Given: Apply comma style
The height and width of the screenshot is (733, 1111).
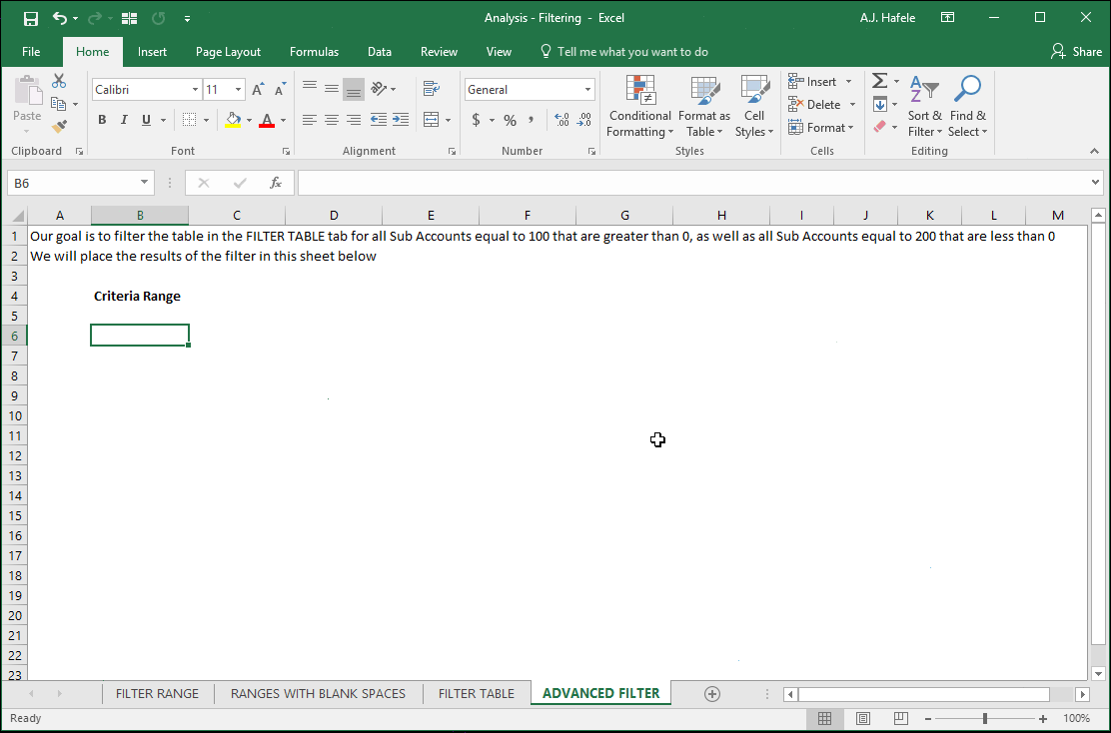Looking at the screenshot, I should (531, 120).
